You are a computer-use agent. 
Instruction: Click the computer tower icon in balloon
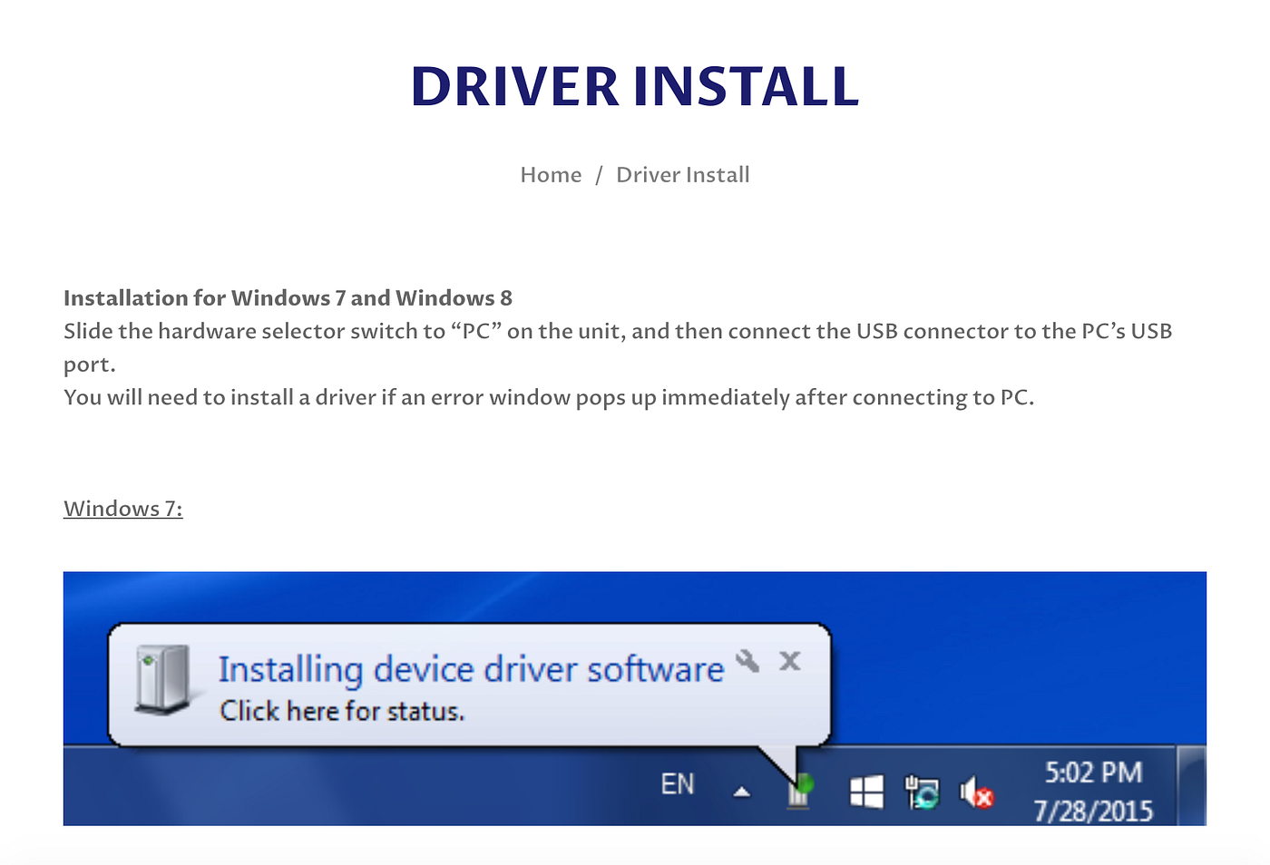pyautogui.click(x=163, y=680)
